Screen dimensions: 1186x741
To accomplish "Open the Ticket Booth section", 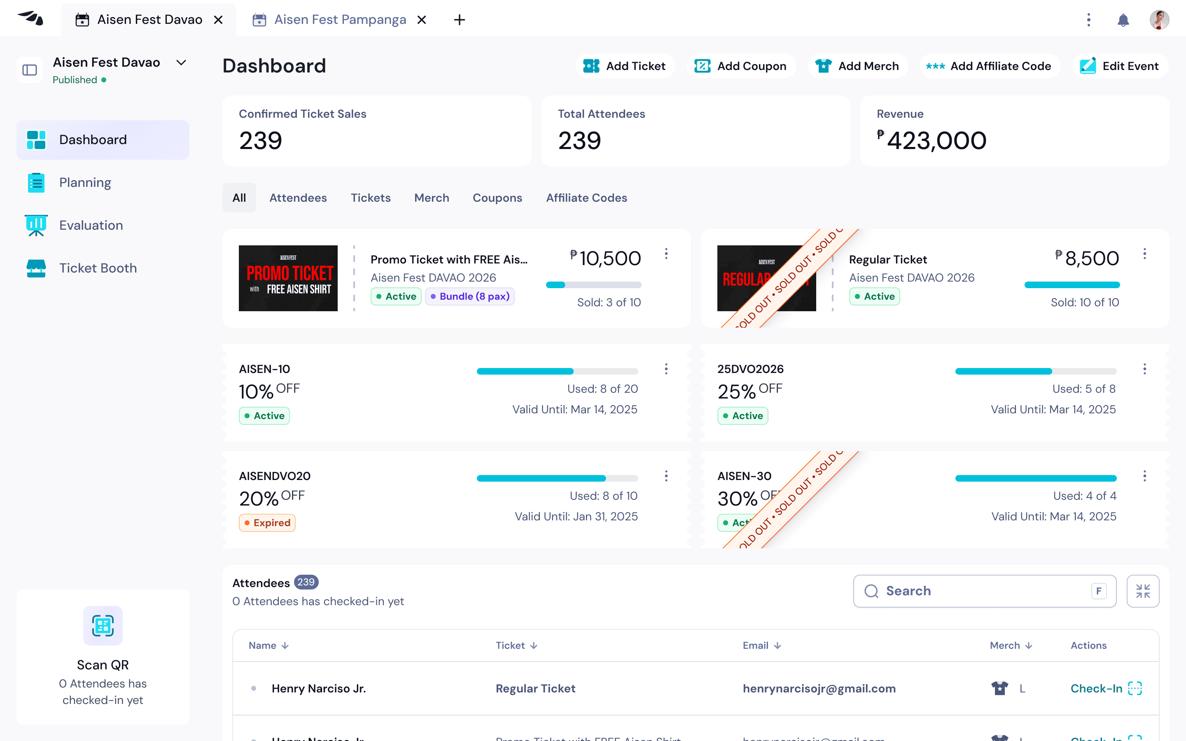I will point(98,268).
